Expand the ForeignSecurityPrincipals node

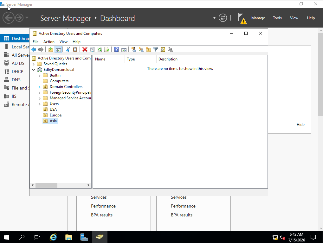[40, 93]
